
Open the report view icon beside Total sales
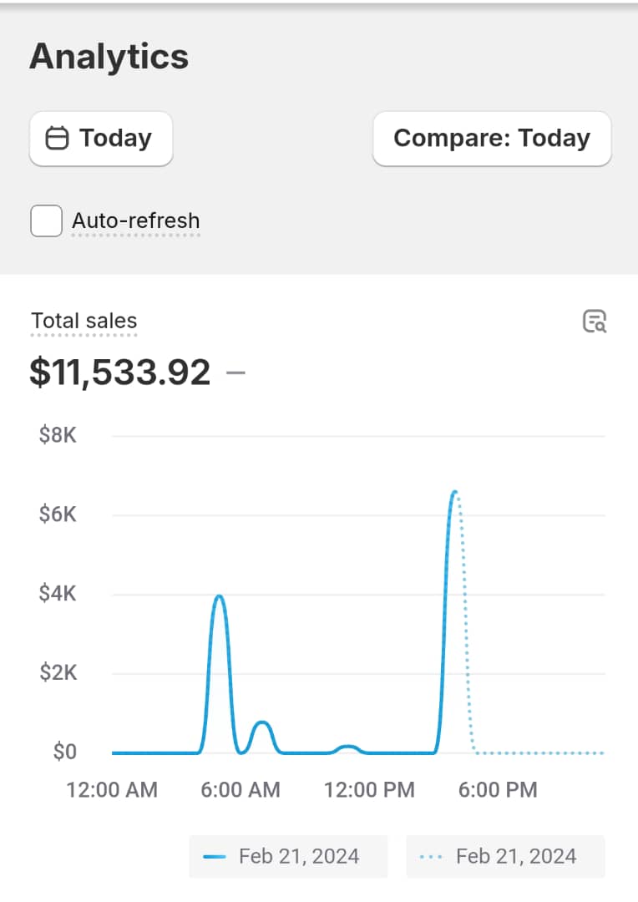[594, 322]
